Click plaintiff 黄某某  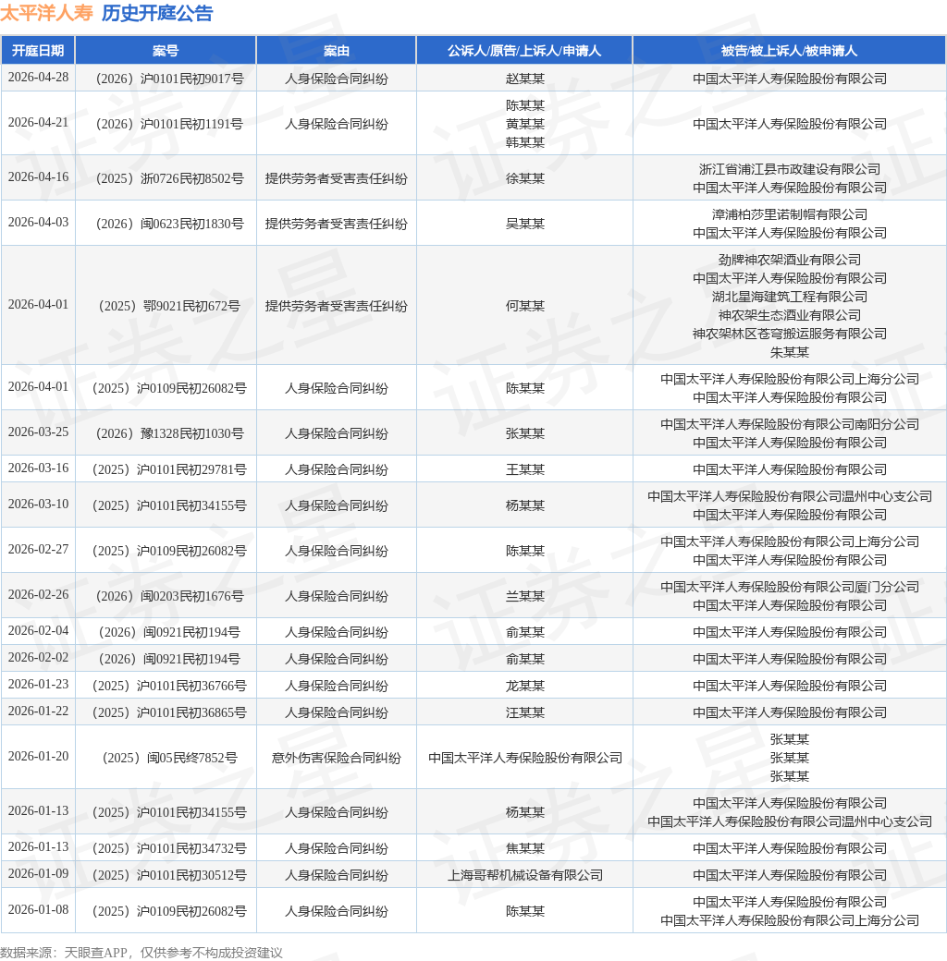(x=525, y=124)
